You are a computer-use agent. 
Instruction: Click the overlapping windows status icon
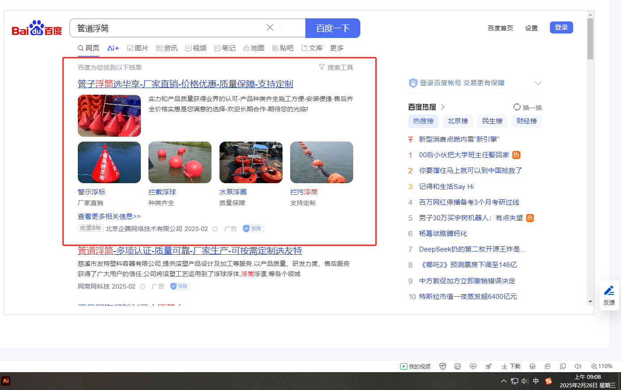563,366
